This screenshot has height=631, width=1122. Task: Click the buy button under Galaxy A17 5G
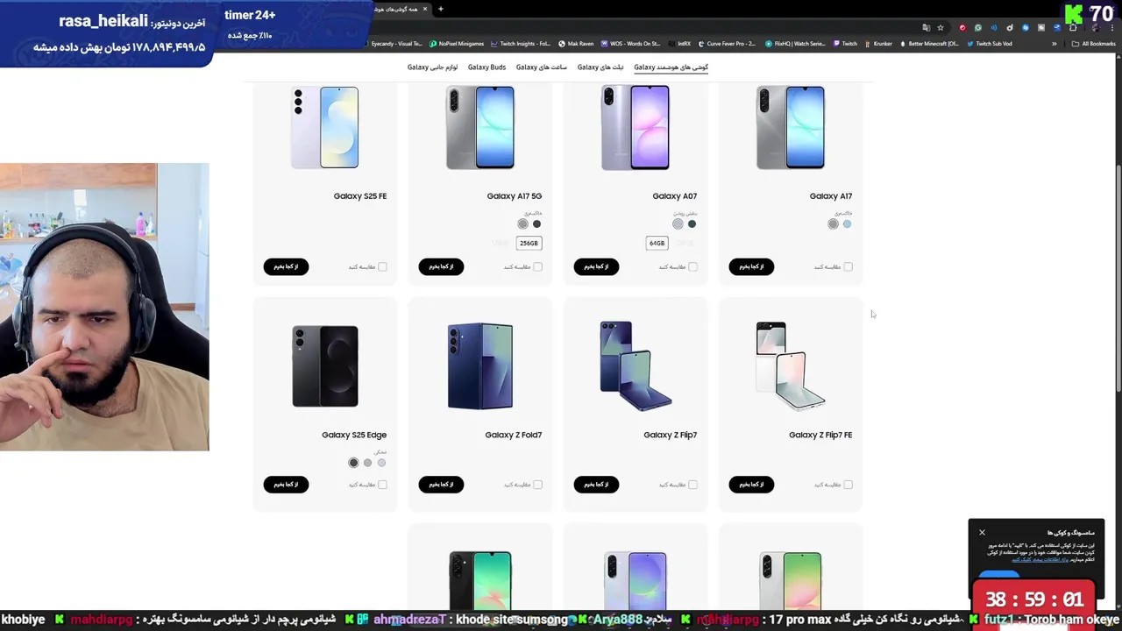(441, 266)
